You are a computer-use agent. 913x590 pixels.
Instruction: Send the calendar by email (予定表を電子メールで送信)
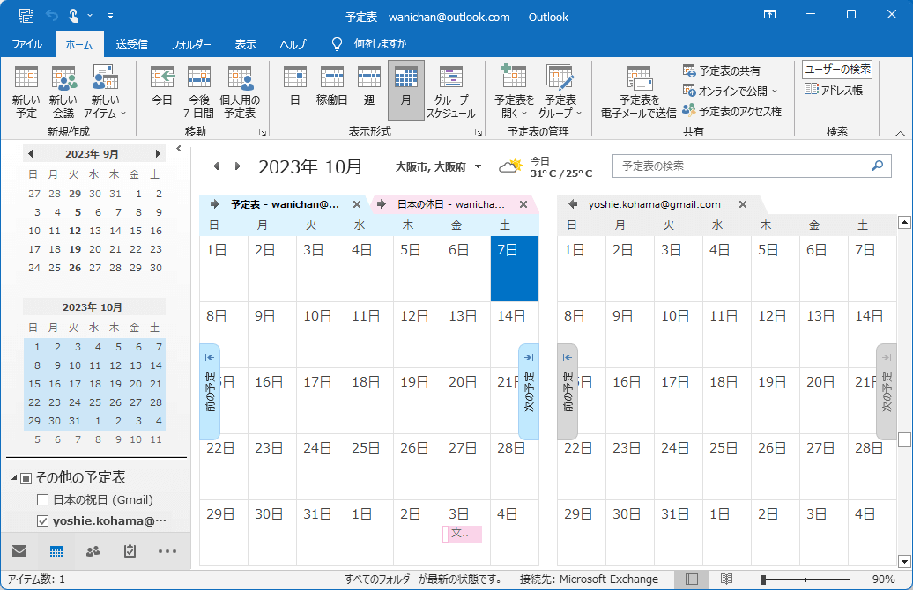click(639, 92)
